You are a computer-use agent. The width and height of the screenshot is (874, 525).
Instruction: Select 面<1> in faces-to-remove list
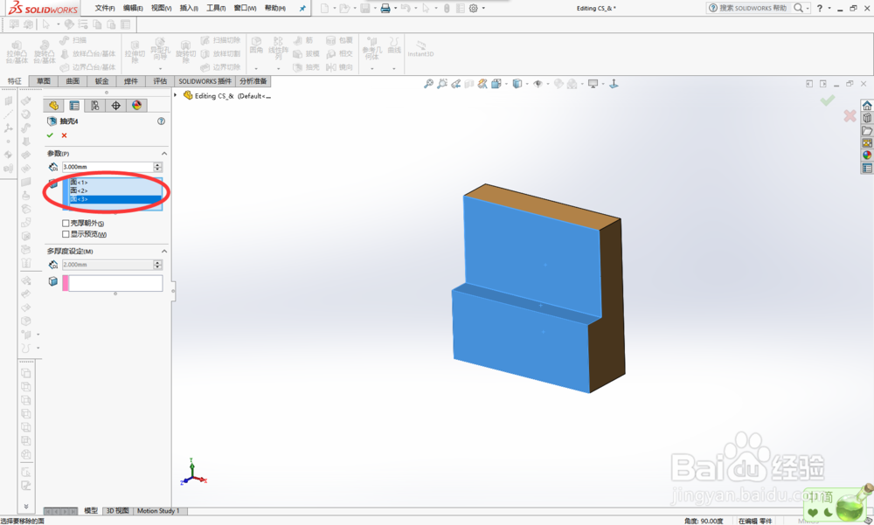(115, 183)
